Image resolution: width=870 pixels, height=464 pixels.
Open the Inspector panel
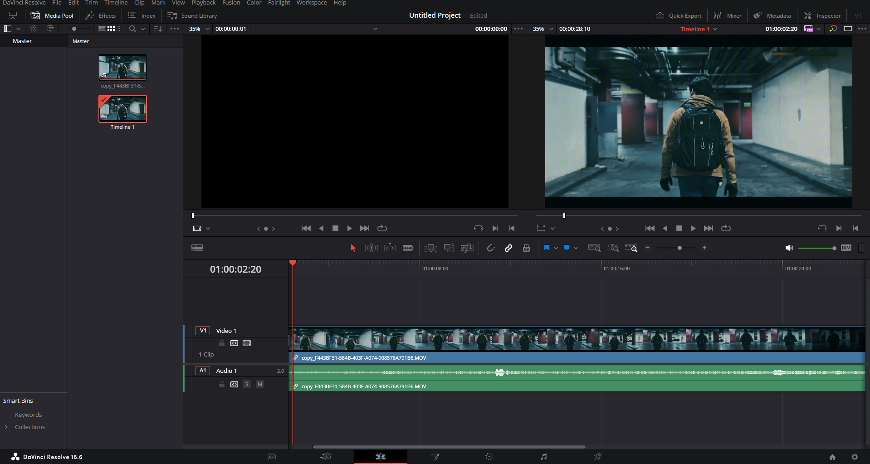coord(822,15)
